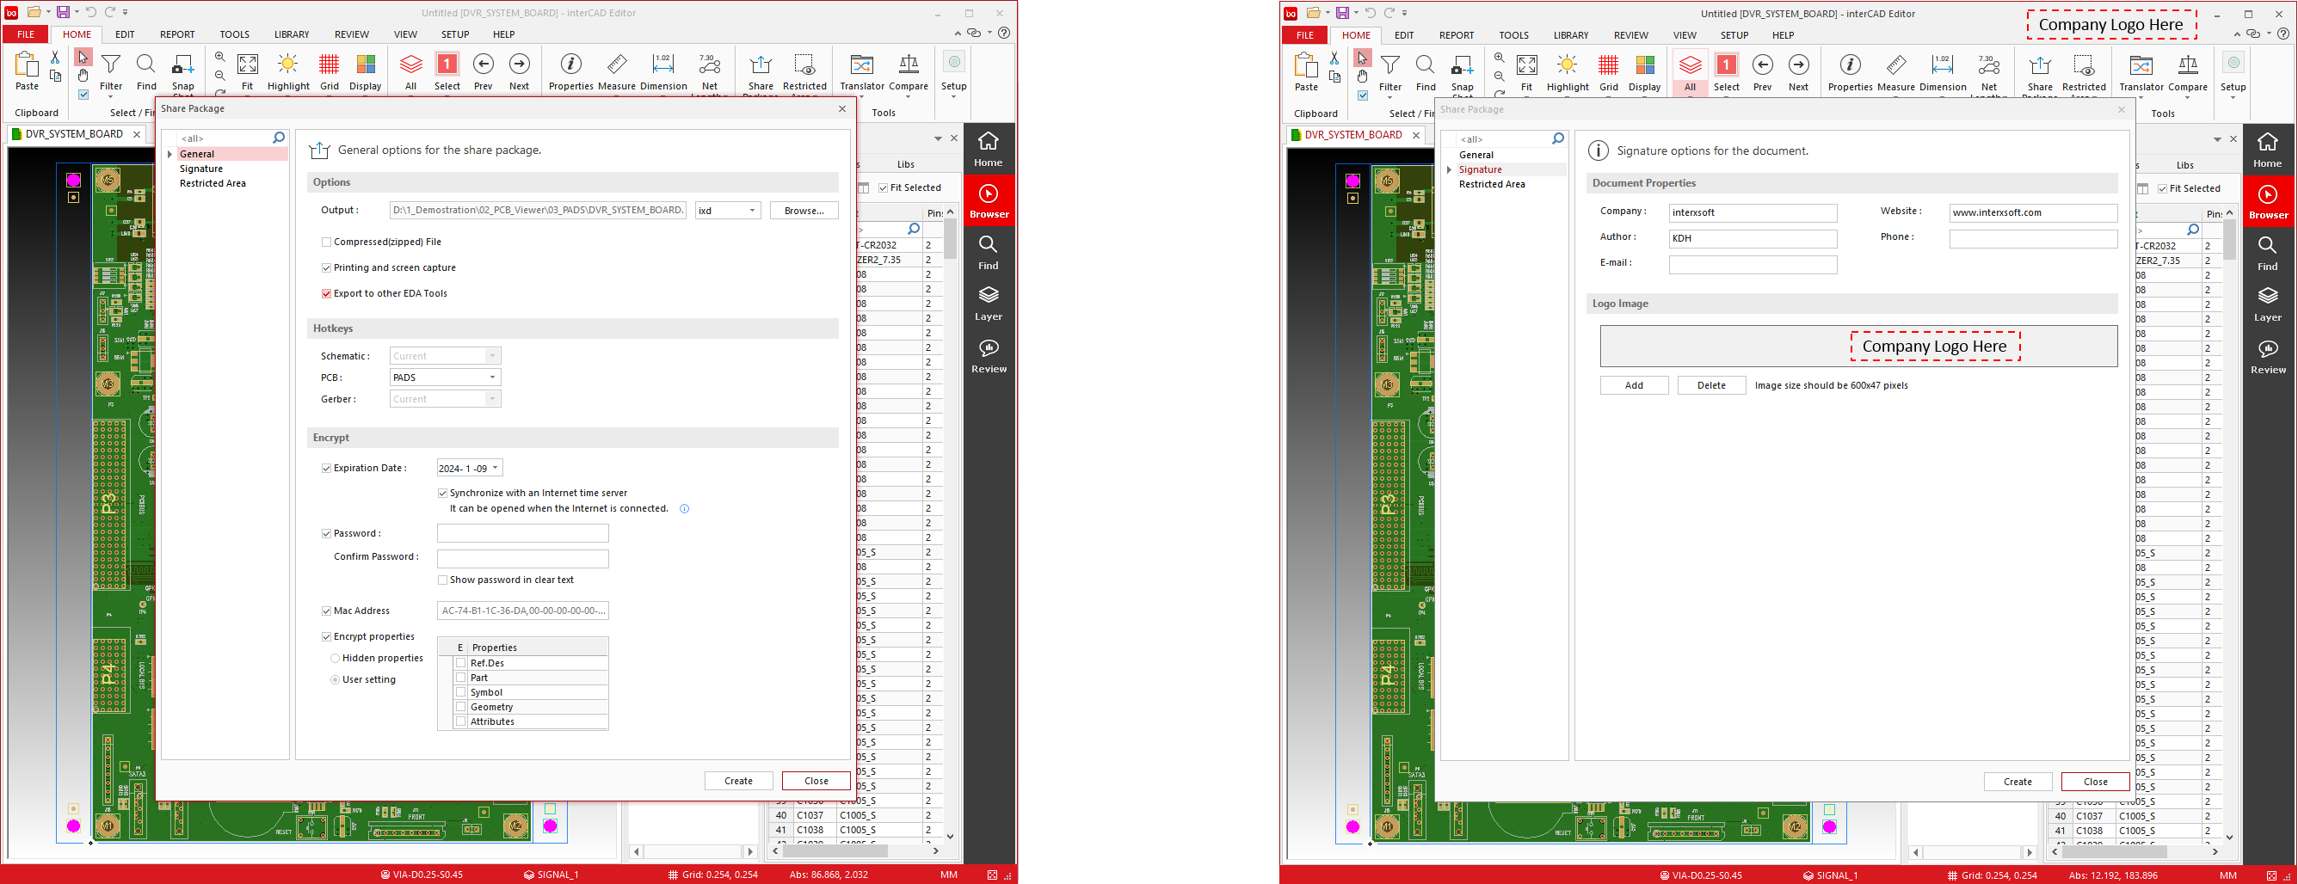Click Company field containing interxsoft
This screenshot has height=884, width=2298.
pyautogui.click(x=1752, y=212)
